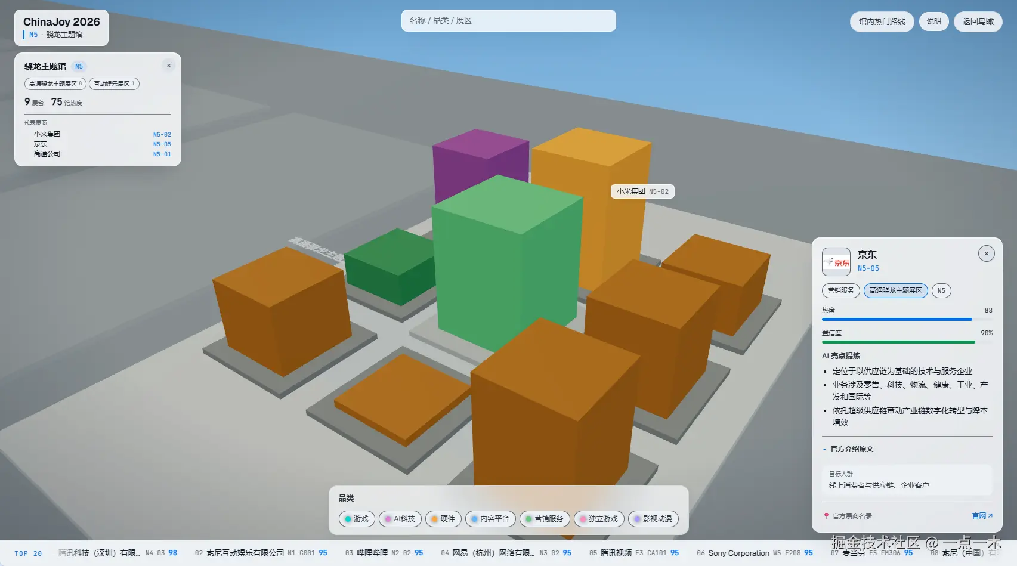Viewport: 1017px width, 566px height.
Task: Click the N5 badge beside 骁龙主题馆 title
Action: (x=79, y=66)
